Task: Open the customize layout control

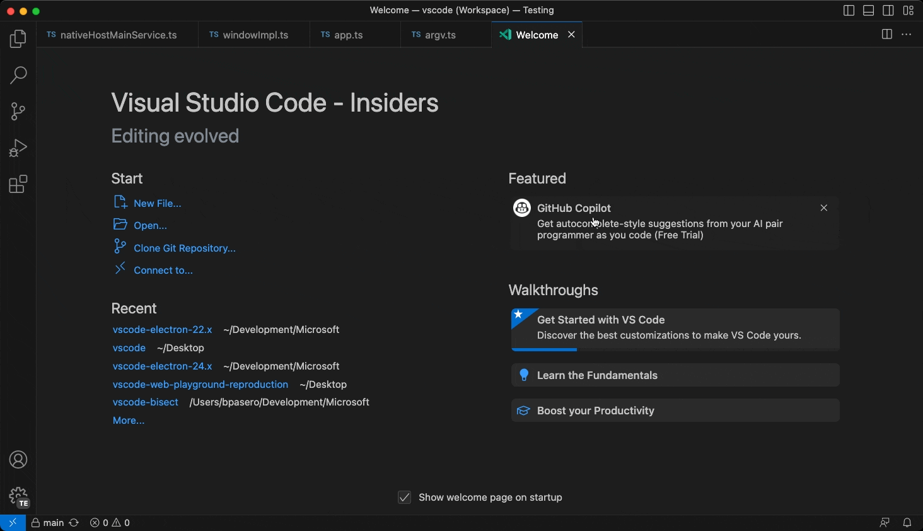Action: pyautogui.click(x=908, y=10)
